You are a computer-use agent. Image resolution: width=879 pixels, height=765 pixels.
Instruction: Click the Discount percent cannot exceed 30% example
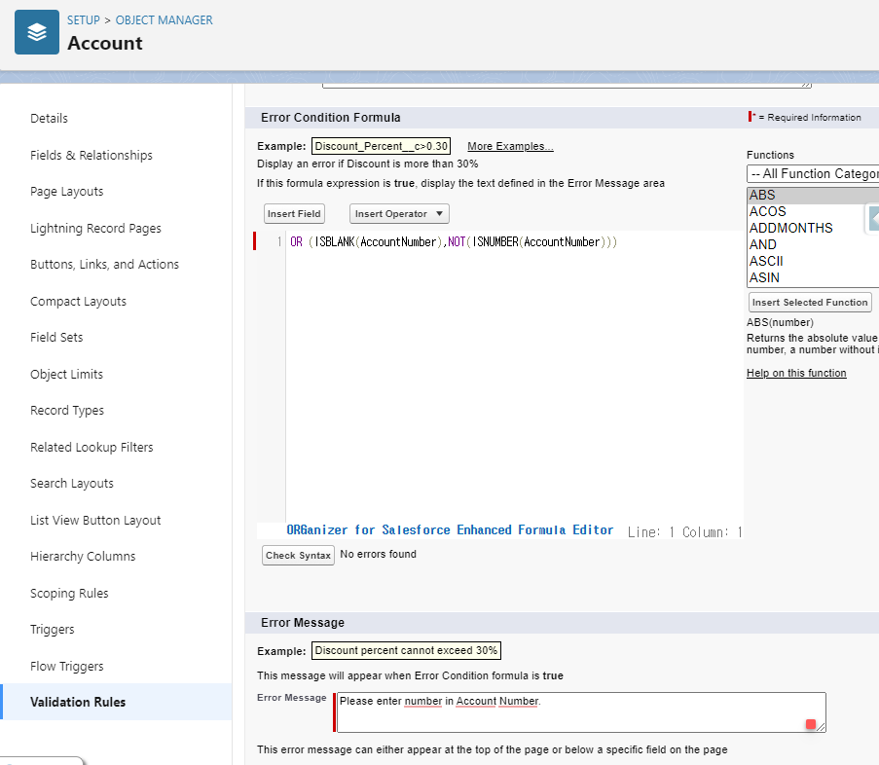[x=406, y=651]
